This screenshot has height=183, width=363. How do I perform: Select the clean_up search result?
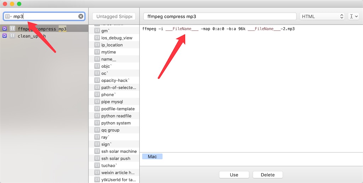tap(32, 36)
